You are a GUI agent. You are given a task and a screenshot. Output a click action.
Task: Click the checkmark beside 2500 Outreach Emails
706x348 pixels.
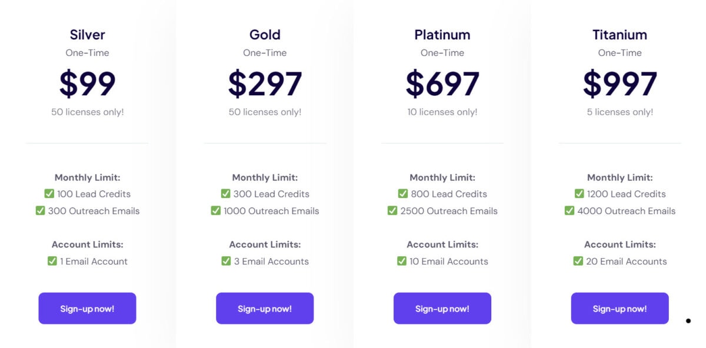click(394, 210)
